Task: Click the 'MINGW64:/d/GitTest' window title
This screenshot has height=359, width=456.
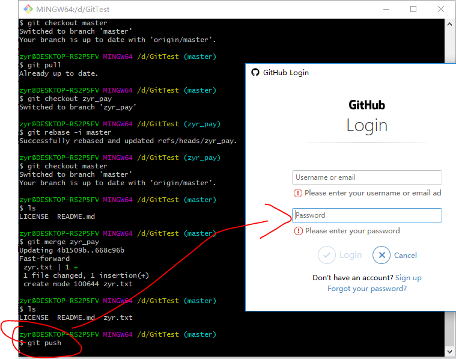Action: point(73,10)
